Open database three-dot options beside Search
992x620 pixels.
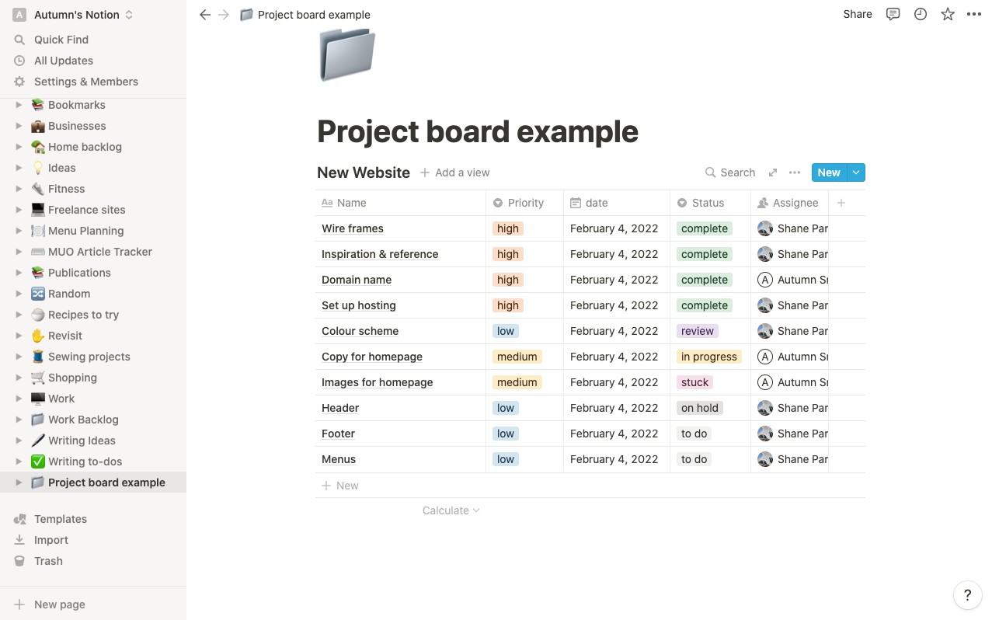tap(795, 172)
